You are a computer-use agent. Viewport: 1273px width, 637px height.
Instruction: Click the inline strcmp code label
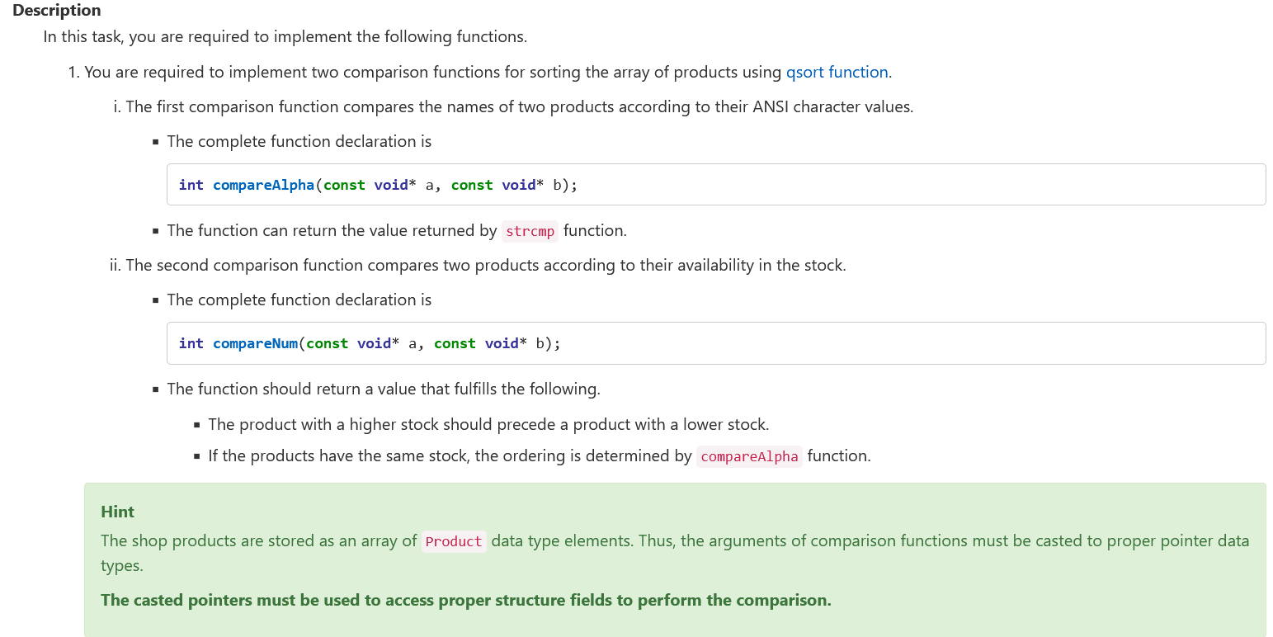(530, 231)
